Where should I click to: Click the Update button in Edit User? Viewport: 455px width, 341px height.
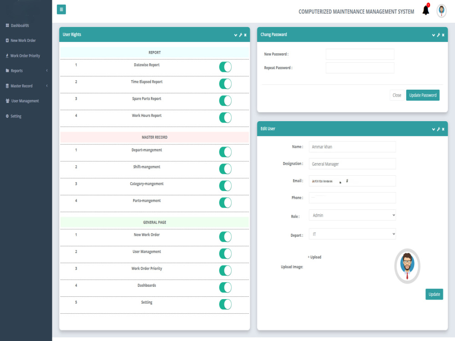click(434, 294)
